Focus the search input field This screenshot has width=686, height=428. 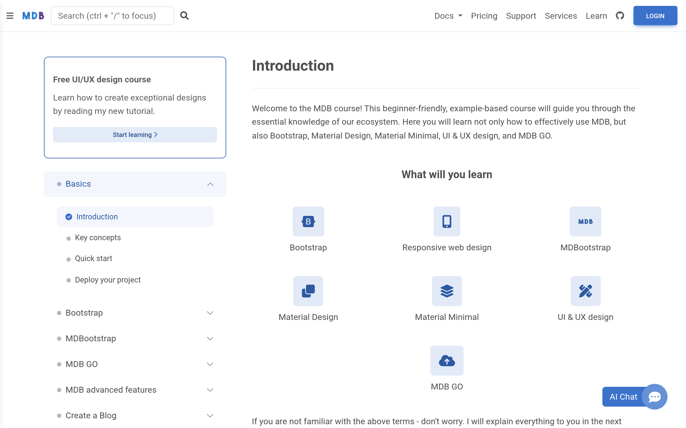click(x=113, y=16)
